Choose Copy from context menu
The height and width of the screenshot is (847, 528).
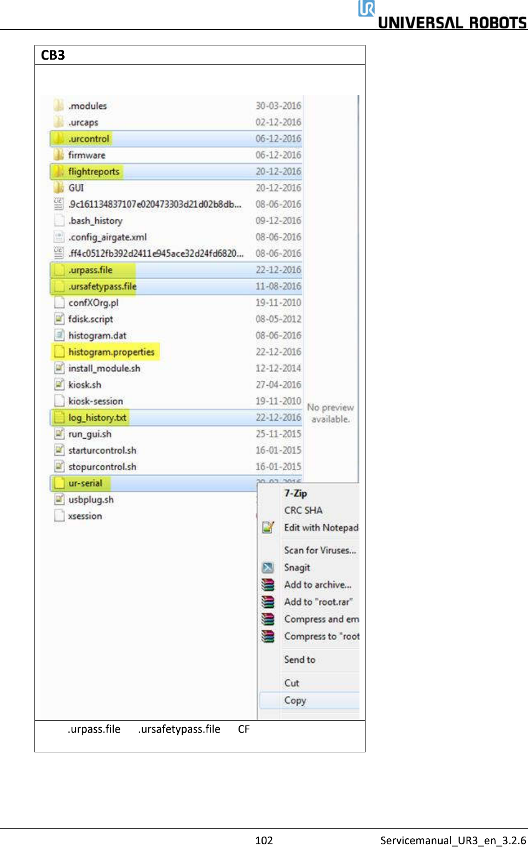[x=295, y=700]
